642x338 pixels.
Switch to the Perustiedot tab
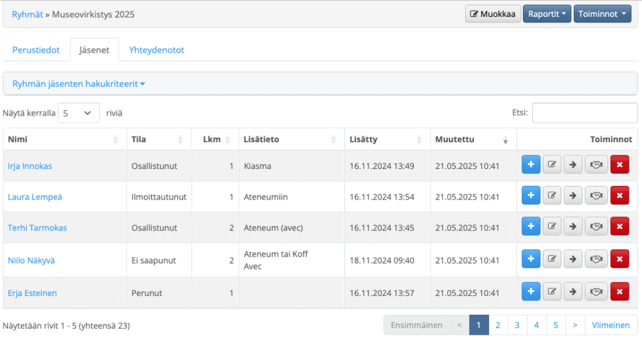(x=36, y=50)
